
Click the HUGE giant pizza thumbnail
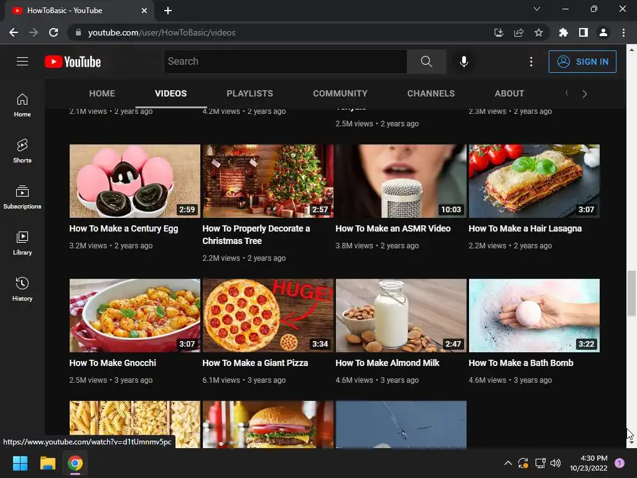click(x=268, y=316)
